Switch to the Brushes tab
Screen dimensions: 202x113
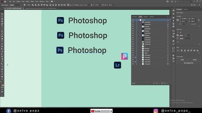146,17
